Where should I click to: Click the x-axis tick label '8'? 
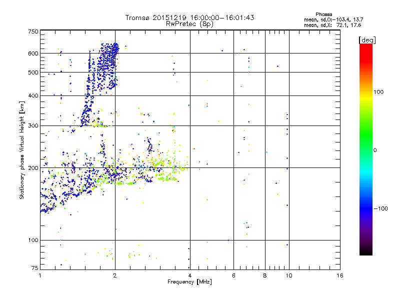click(x=265, y=275)
